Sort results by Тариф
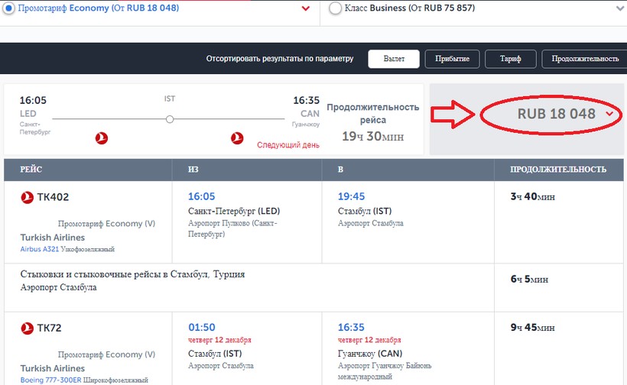This screenshot has height=385, width=627. click(x=511, y=59)
